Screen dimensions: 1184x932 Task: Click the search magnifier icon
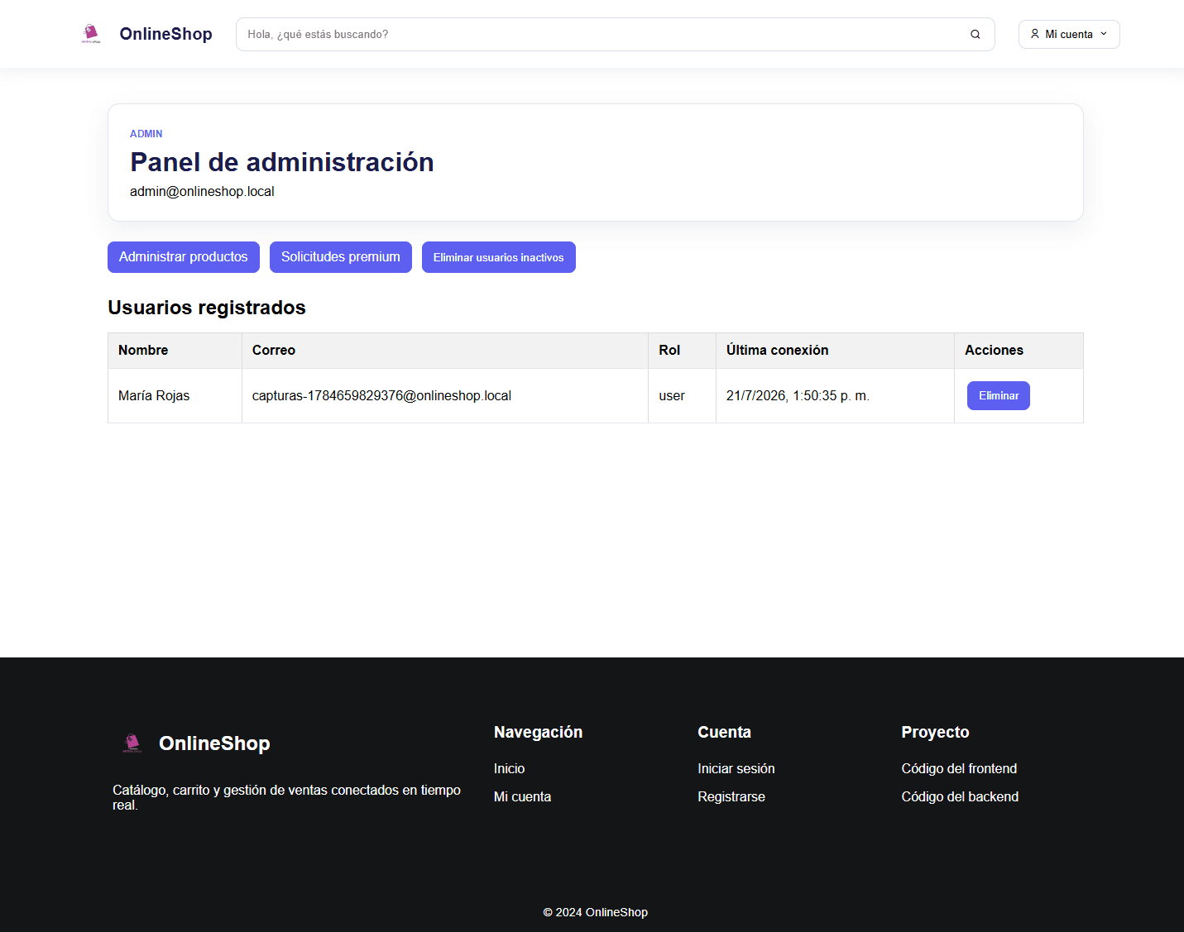tap(975, 35)
